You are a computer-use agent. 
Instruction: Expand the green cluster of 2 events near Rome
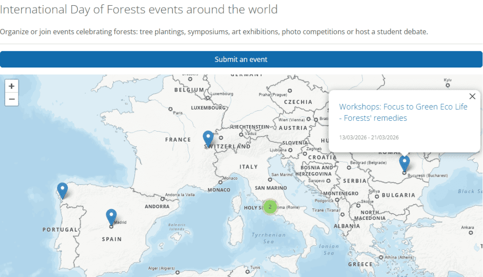tap(270, 207)
